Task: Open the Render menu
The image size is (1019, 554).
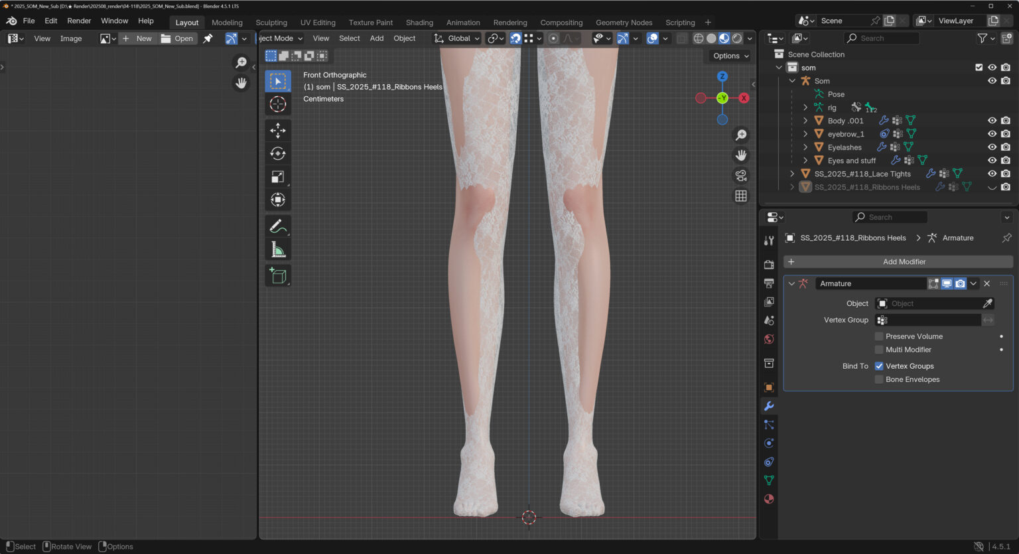Action: 79,21
